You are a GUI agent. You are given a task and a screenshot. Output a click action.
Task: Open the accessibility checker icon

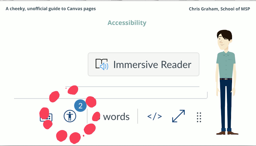70,116
